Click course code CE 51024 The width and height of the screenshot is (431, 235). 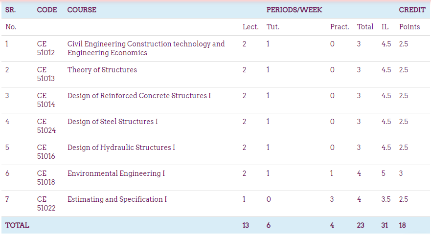(x=46, y=126)
